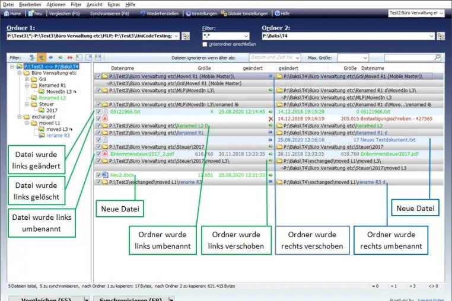
Task: Click the Hilfe toolbar icon
Action: coord(278,14)
